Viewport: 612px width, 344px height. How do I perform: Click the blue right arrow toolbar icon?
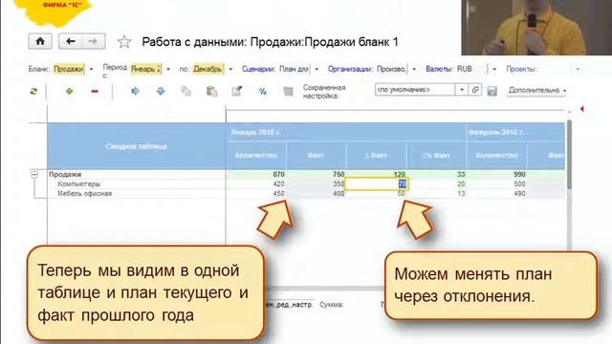point(135,91)
